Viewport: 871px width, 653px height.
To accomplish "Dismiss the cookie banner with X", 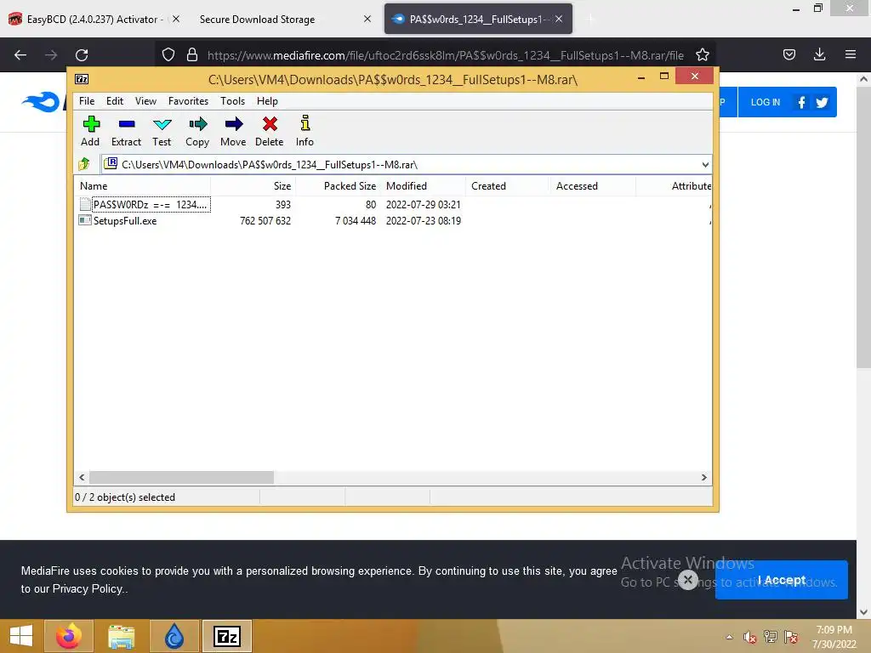I will click(687, 580).
